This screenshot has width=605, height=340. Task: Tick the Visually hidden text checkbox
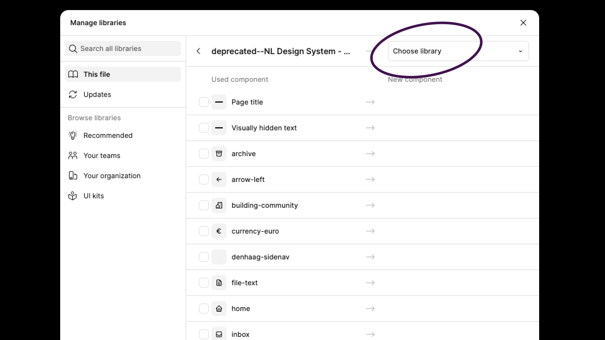(204, 128)
